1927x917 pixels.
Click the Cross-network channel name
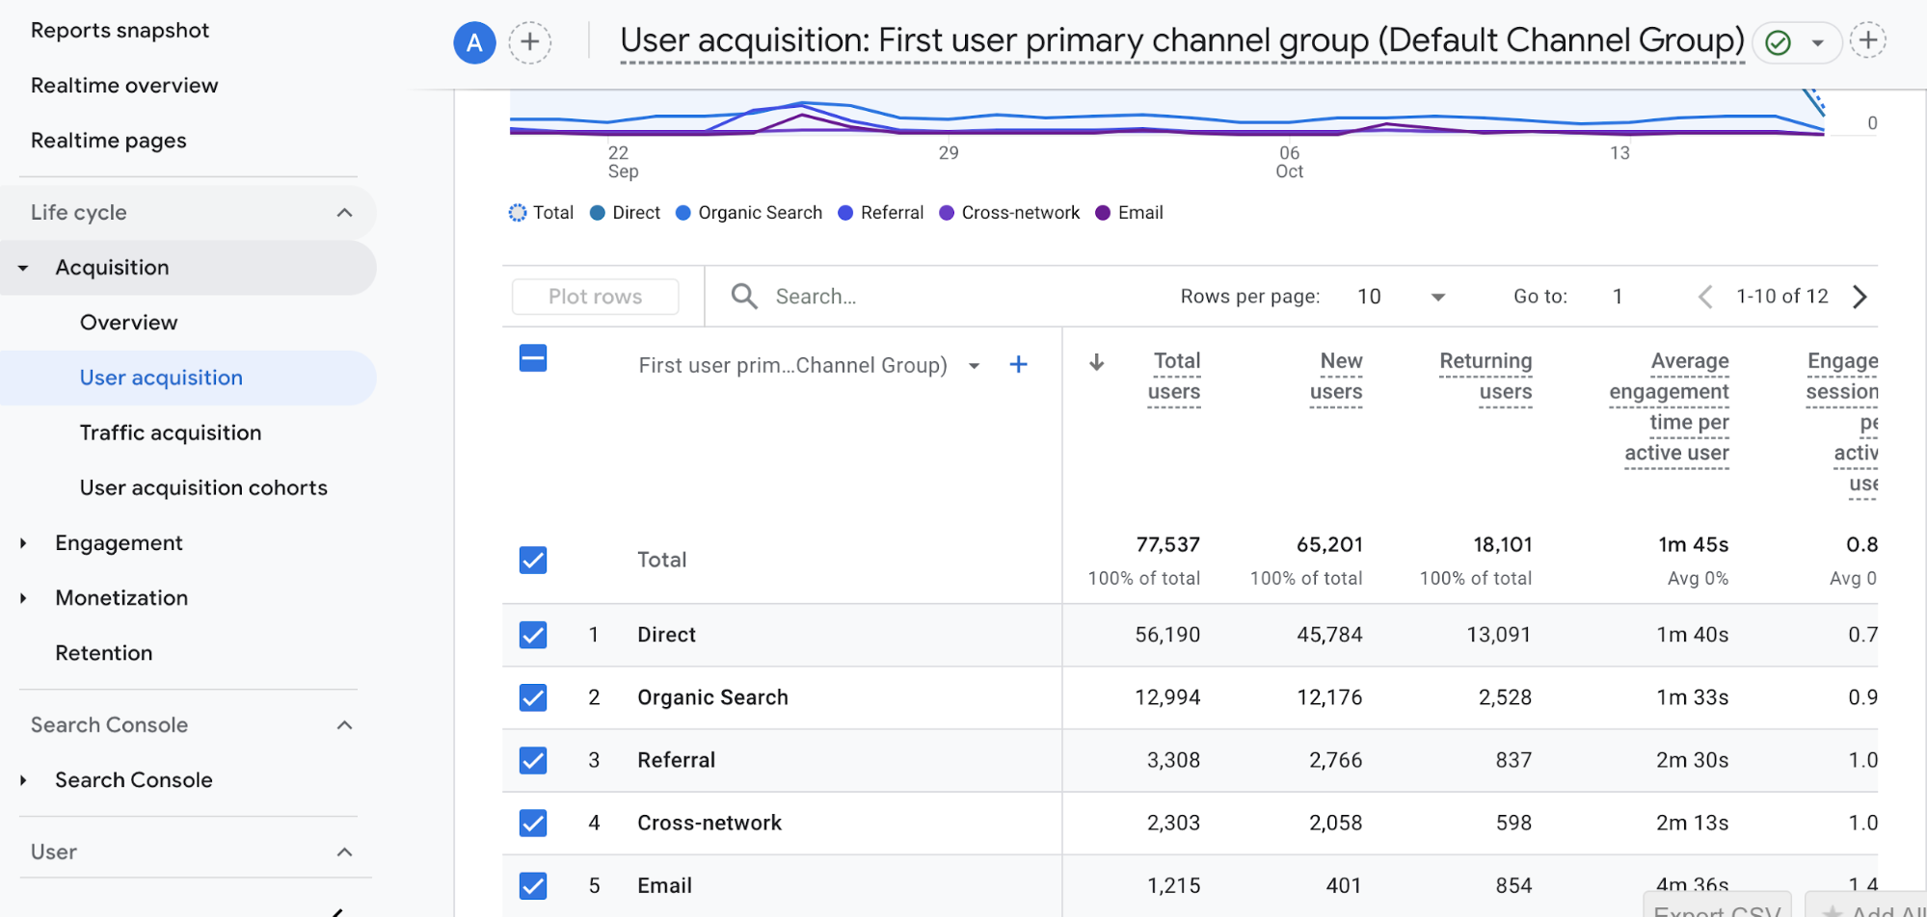coord(709,823)
